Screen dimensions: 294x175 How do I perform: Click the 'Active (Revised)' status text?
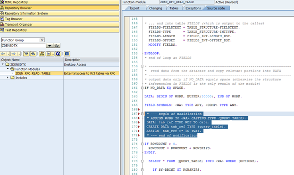coord(227,2)
